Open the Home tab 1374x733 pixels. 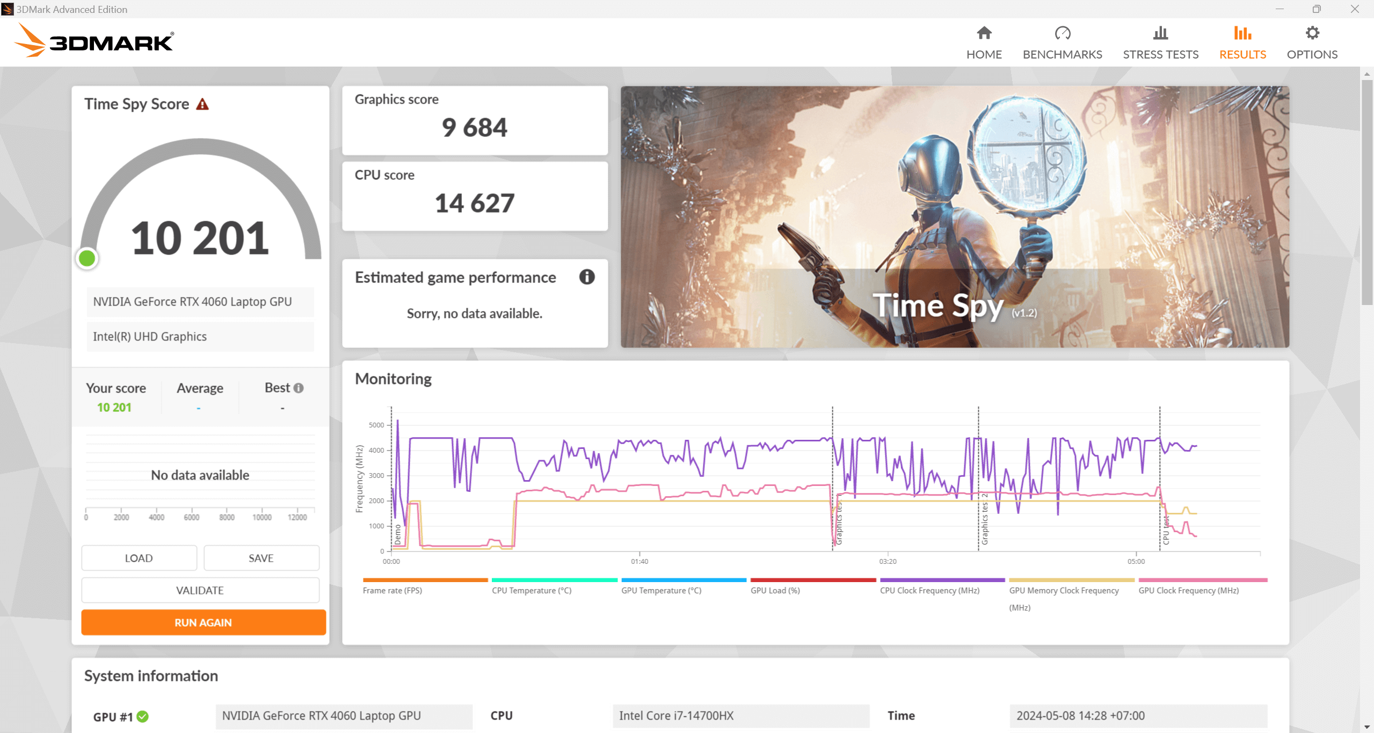tap(984, 43)
